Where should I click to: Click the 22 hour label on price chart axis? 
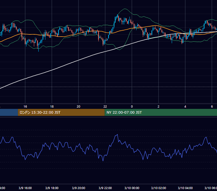pos(105,107)
